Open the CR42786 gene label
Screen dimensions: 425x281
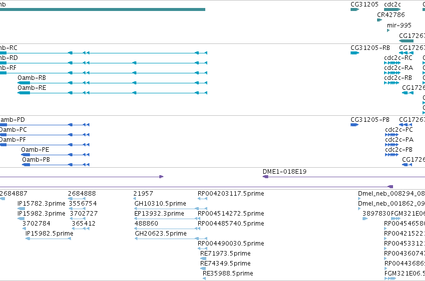(391, 14)
